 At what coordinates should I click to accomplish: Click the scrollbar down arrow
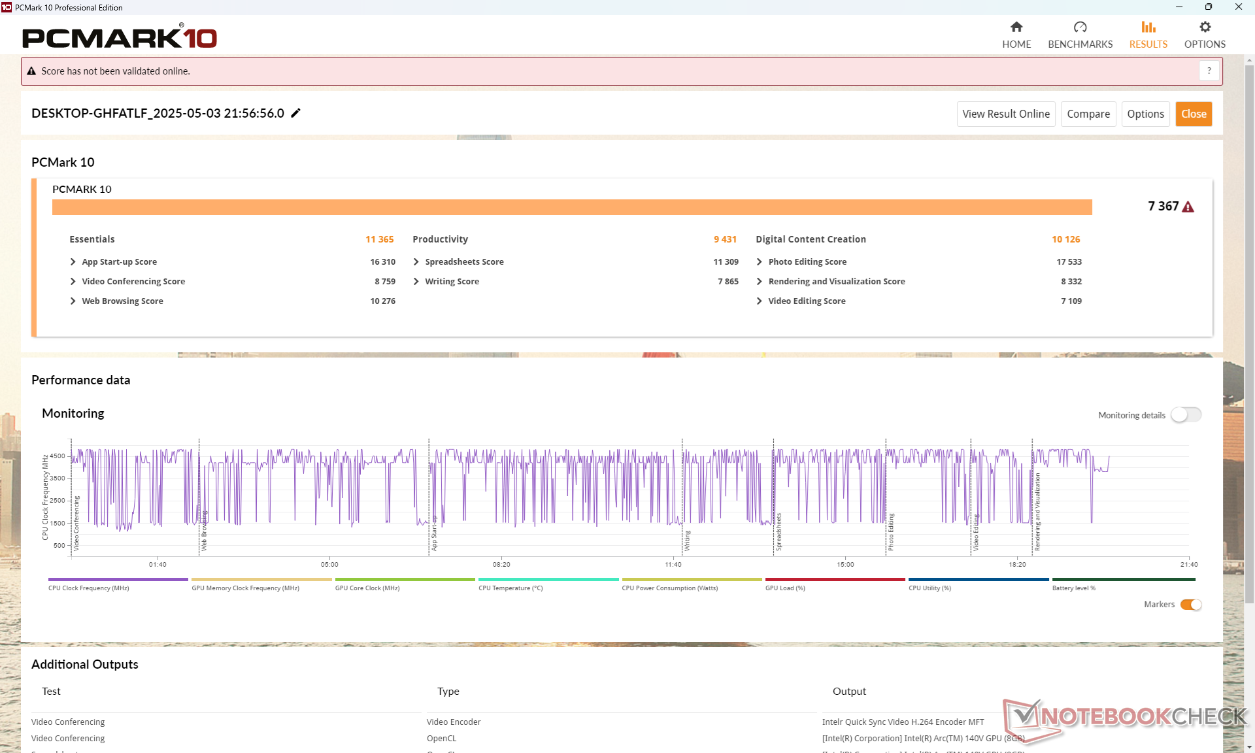tap(1249, 747)
